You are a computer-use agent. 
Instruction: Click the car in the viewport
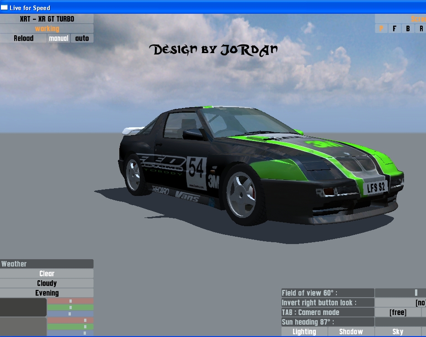[x=261, y=166]
